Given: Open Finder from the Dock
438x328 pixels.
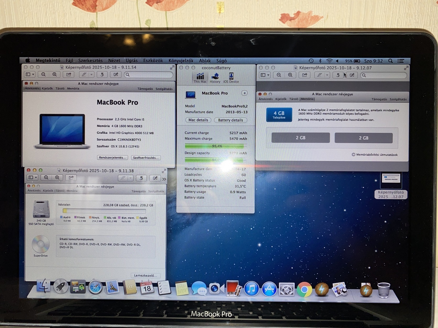Looking at the screenshot, I should click(43, 286).
